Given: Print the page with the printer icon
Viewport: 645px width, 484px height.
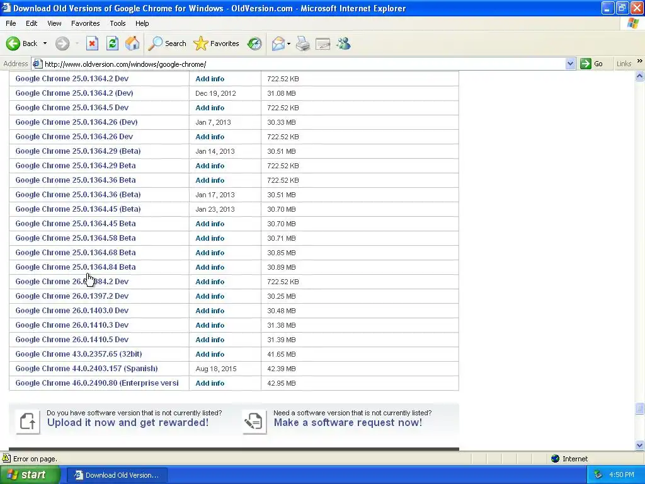Looking at the screenshot, I should [303, 43].
